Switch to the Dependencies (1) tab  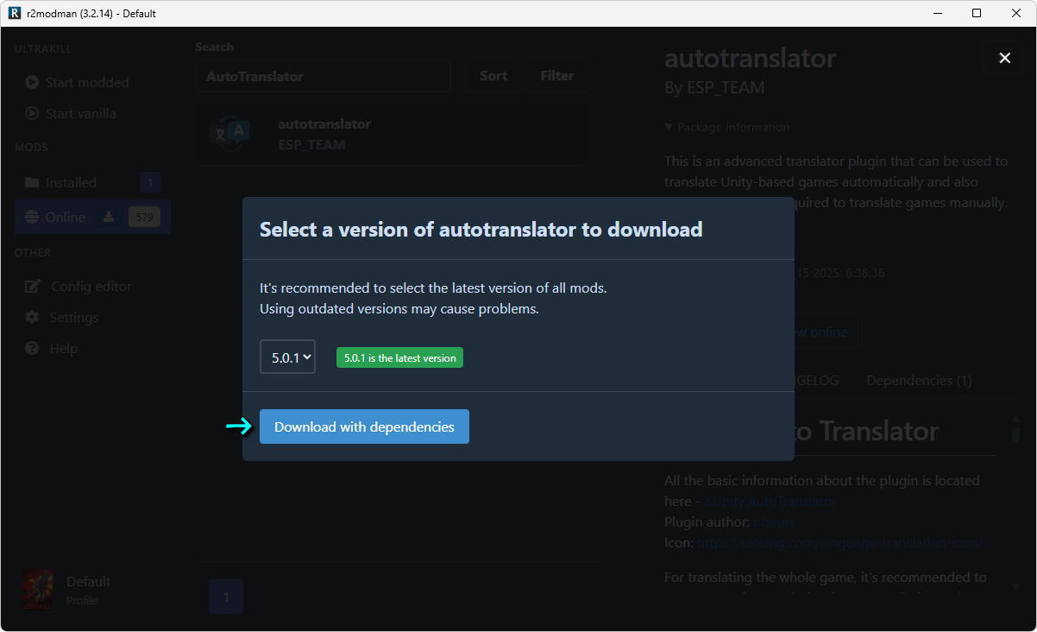pos(919,380)
